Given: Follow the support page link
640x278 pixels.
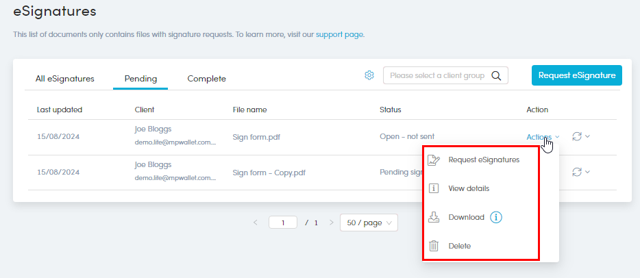Looking at the screenshot, I should (339, 34).
